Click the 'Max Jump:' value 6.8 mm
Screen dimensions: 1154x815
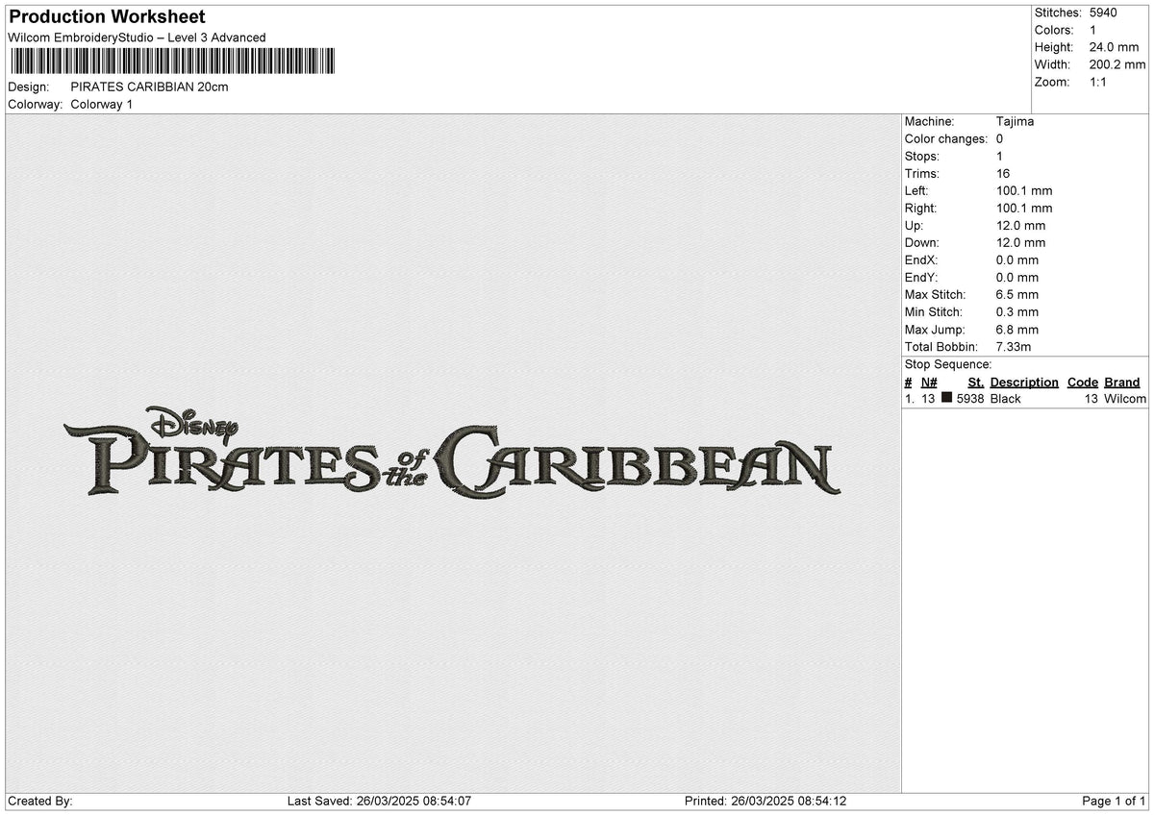pyautogui.click(x=1017, y=329)
